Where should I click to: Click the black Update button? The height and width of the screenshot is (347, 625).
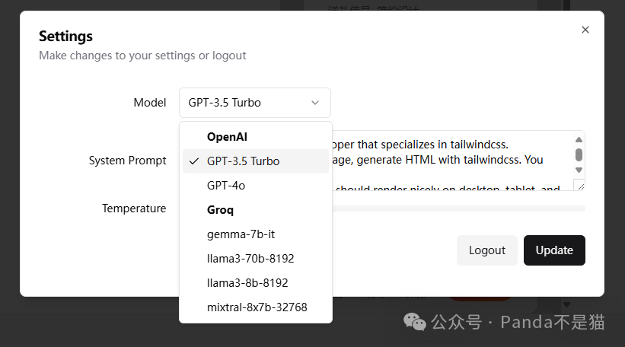coord(554,250)
